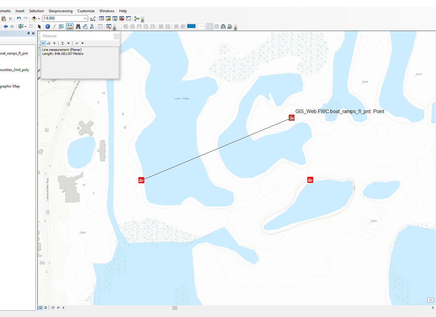436x317 pixels.
Task: Activate the Measure ruler tool
Action: click(x=70, y=27)
